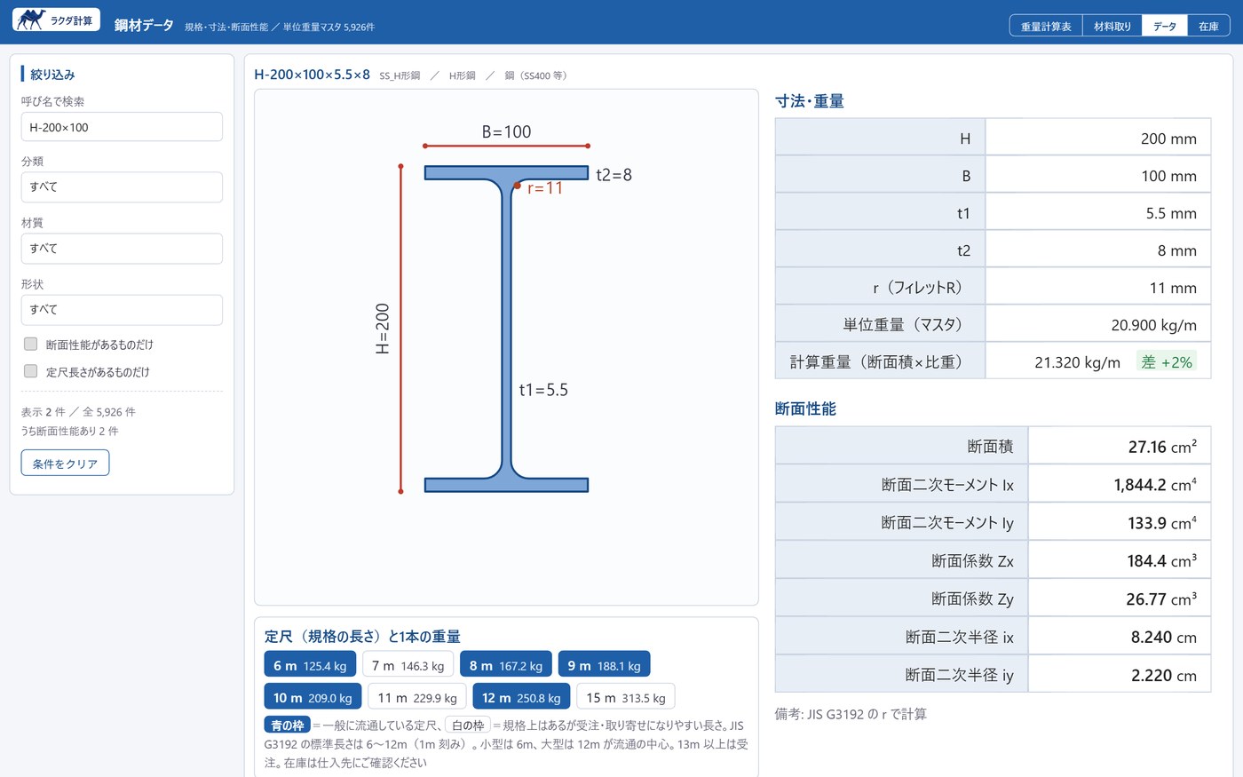Select the データ tab
The width and height of the screenshot is (1243, 777).
click(x=1165, y=27)
